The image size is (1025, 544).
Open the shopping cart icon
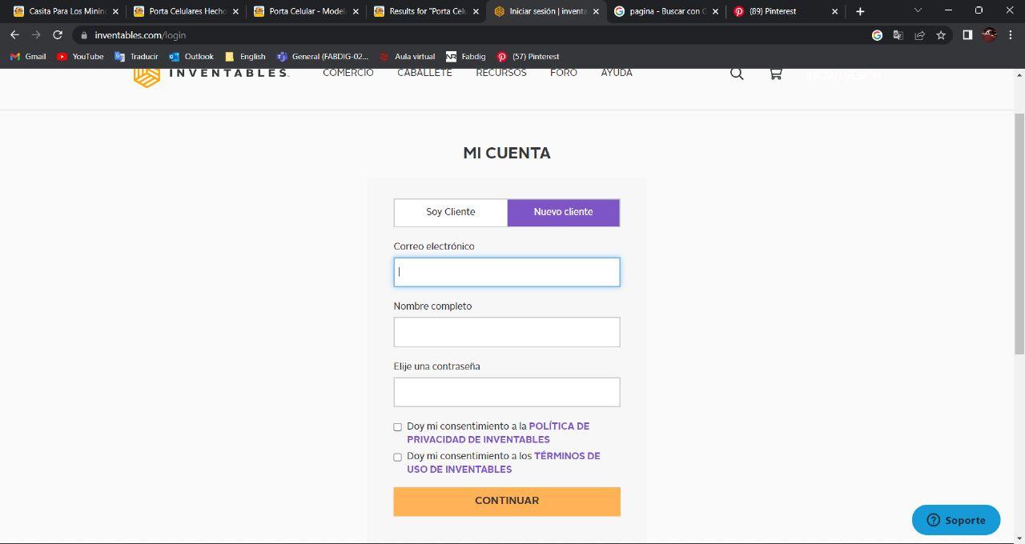coord(775,74)
